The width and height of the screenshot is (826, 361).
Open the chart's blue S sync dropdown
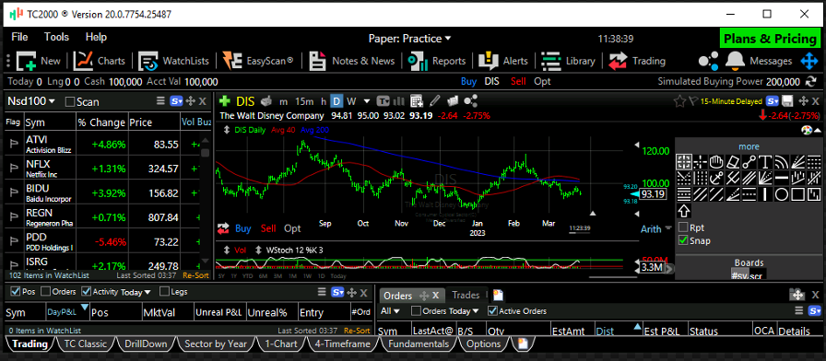click(x=773, y=101)
